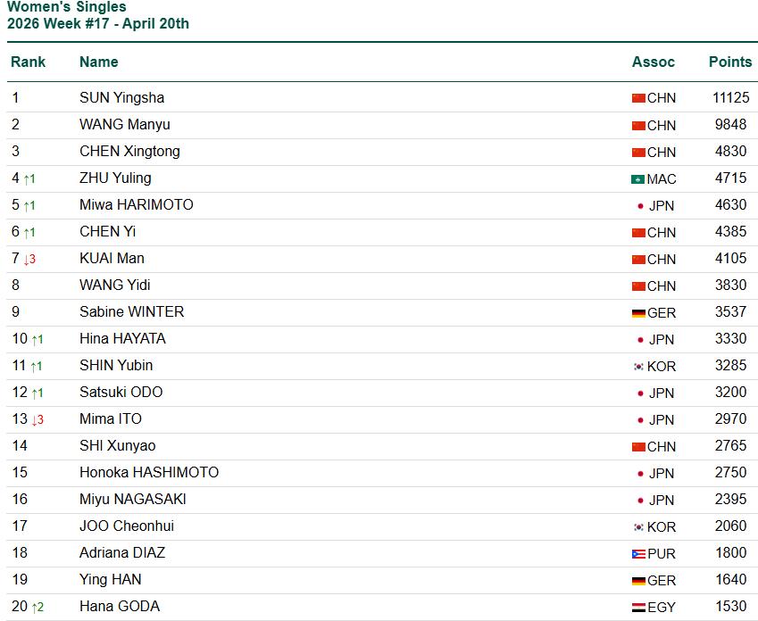Click the Assoc column header
The image size is (758, 621).
pos(653,62)
